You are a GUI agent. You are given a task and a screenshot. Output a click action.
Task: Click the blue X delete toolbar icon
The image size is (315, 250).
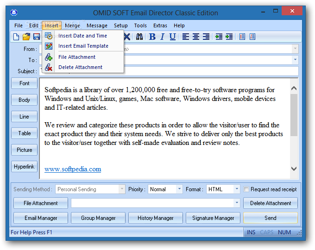click(x=127, y=37)
